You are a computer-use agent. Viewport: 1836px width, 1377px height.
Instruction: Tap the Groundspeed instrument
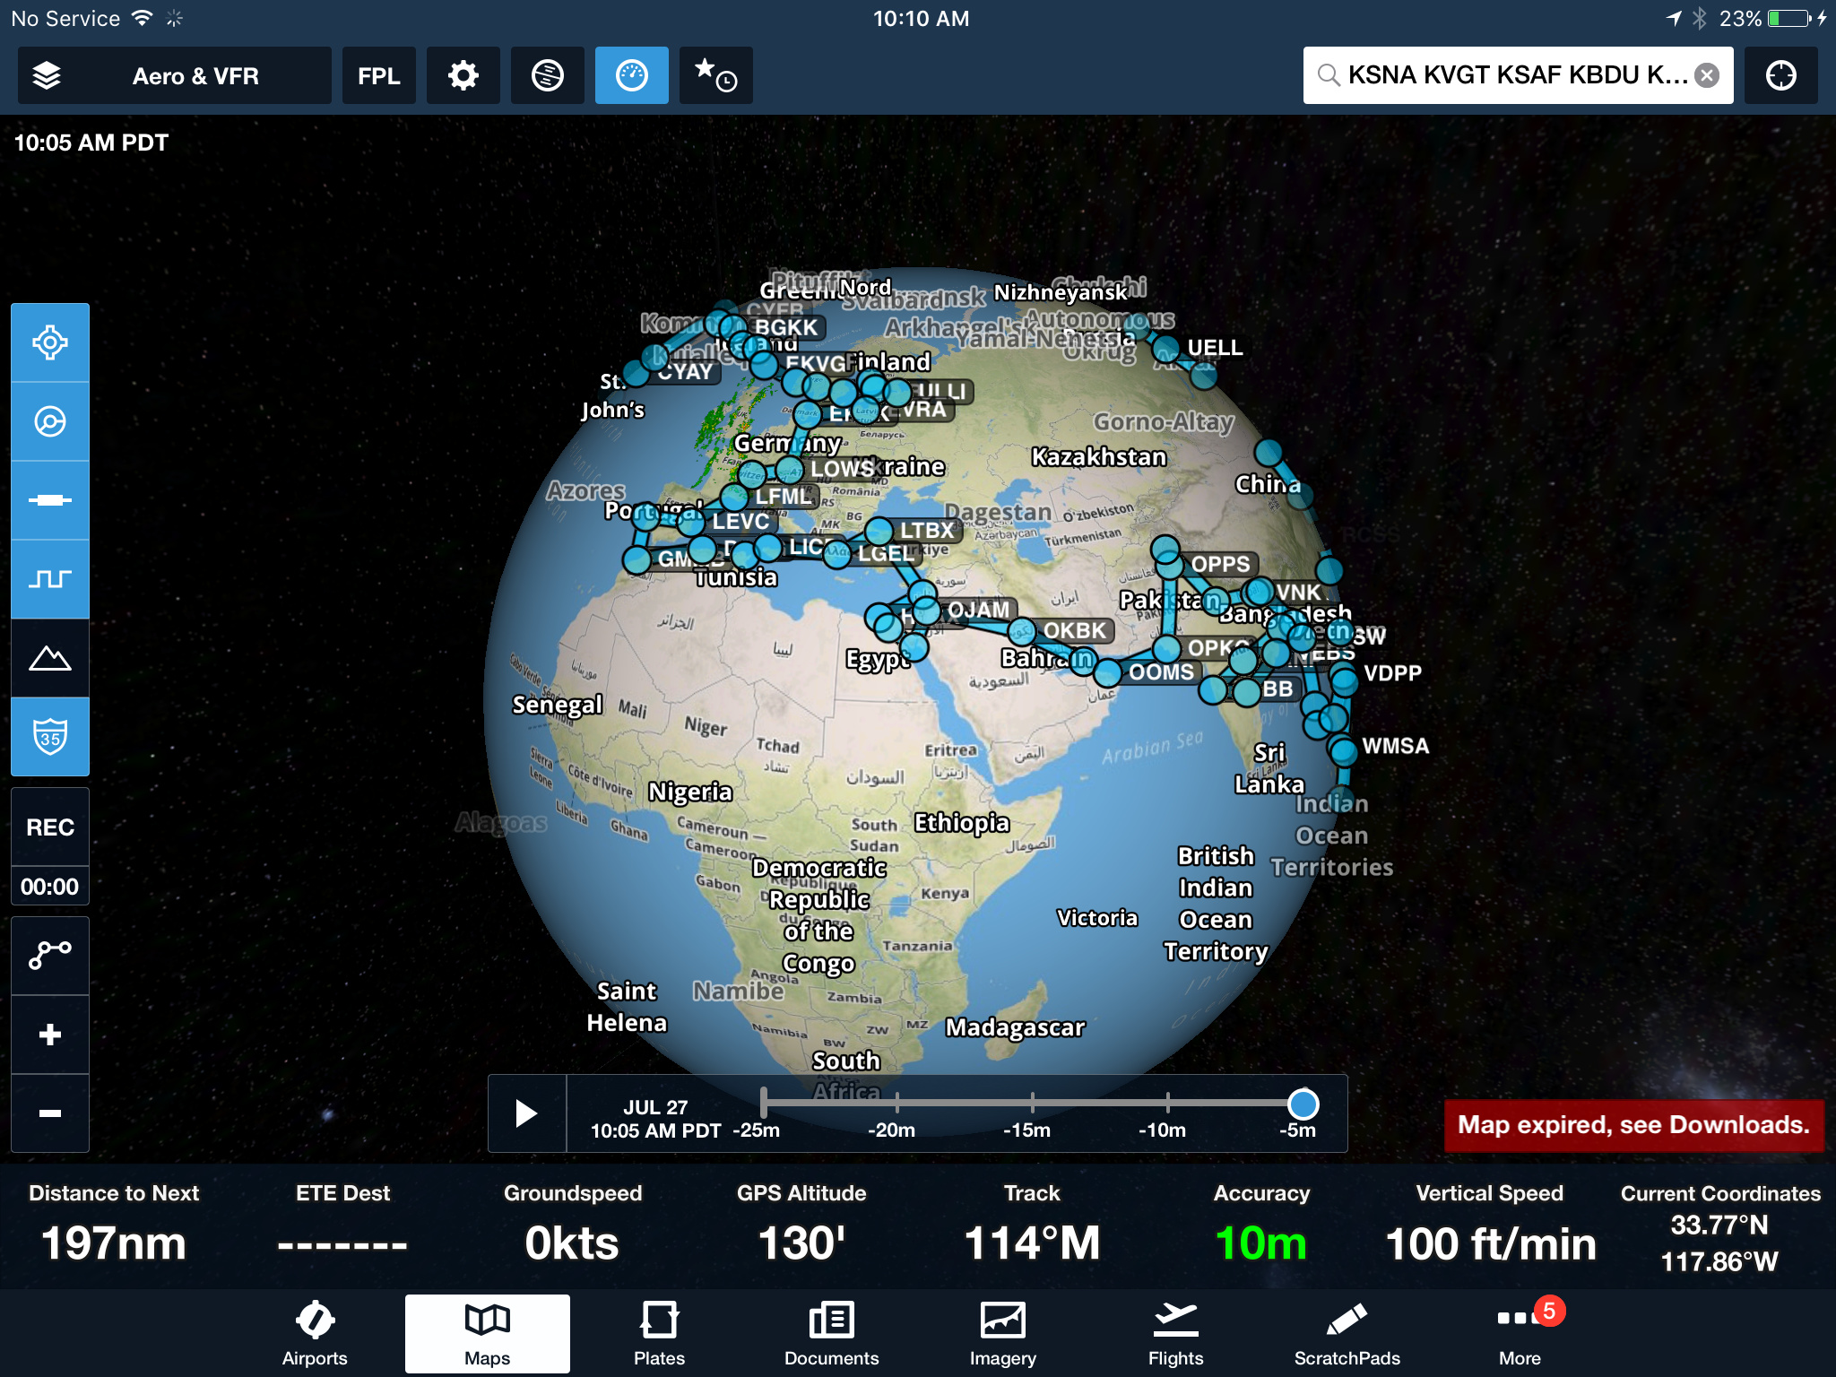(x=573, y=1226)
